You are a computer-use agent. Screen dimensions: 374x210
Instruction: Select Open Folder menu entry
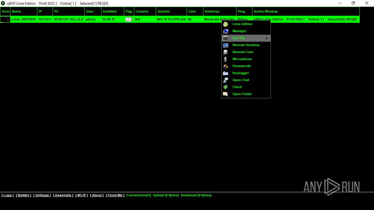246,94
